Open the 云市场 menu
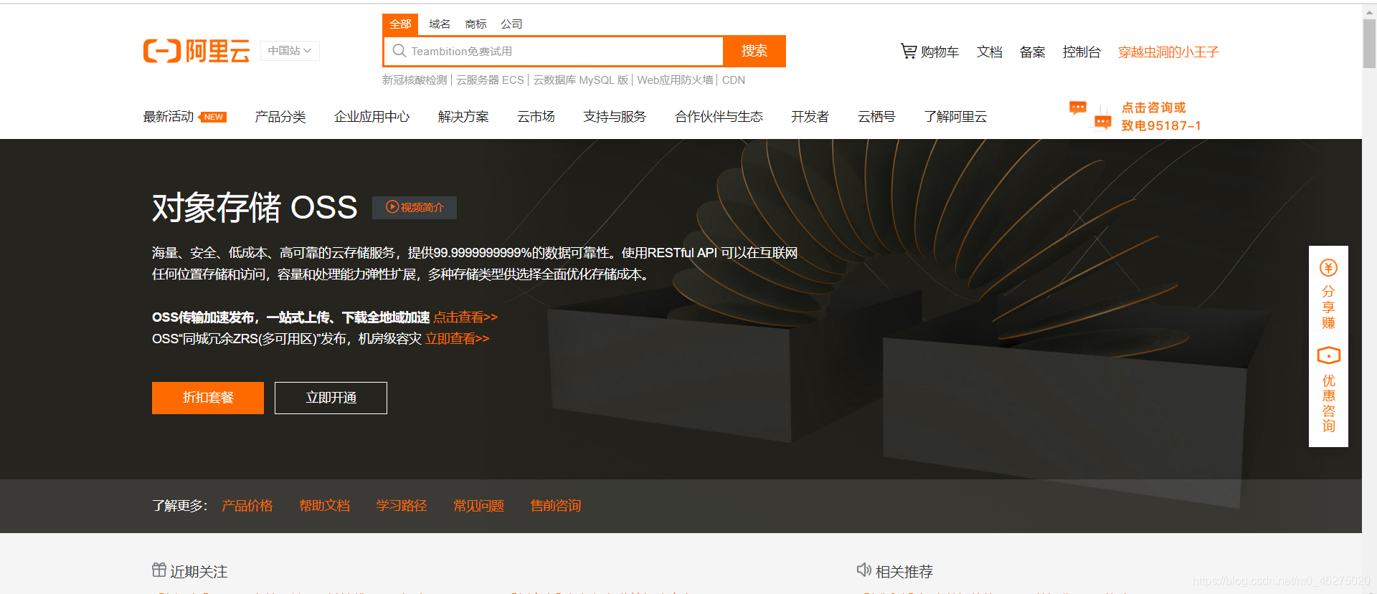 [x=536, y=117]
